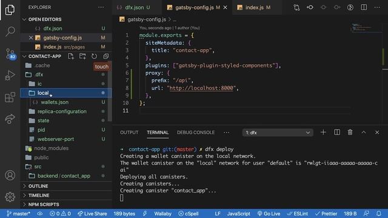388x218 pixels.
Task: Open the Run and Debug view
Action: pyautogui.click(x=10, y=75)
